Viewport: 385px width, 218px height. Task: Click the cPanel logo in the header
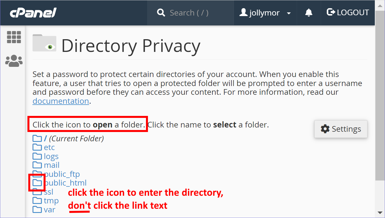pyautogui.click(x=33, y=12)
